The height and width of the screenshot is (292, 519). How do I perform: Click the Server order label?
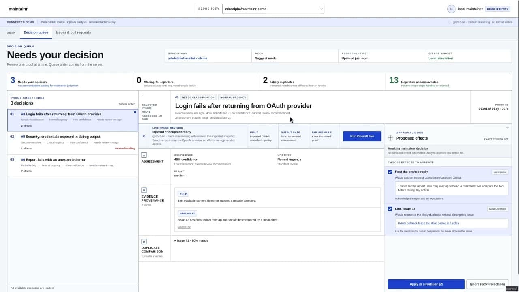(x=127, y=104)
